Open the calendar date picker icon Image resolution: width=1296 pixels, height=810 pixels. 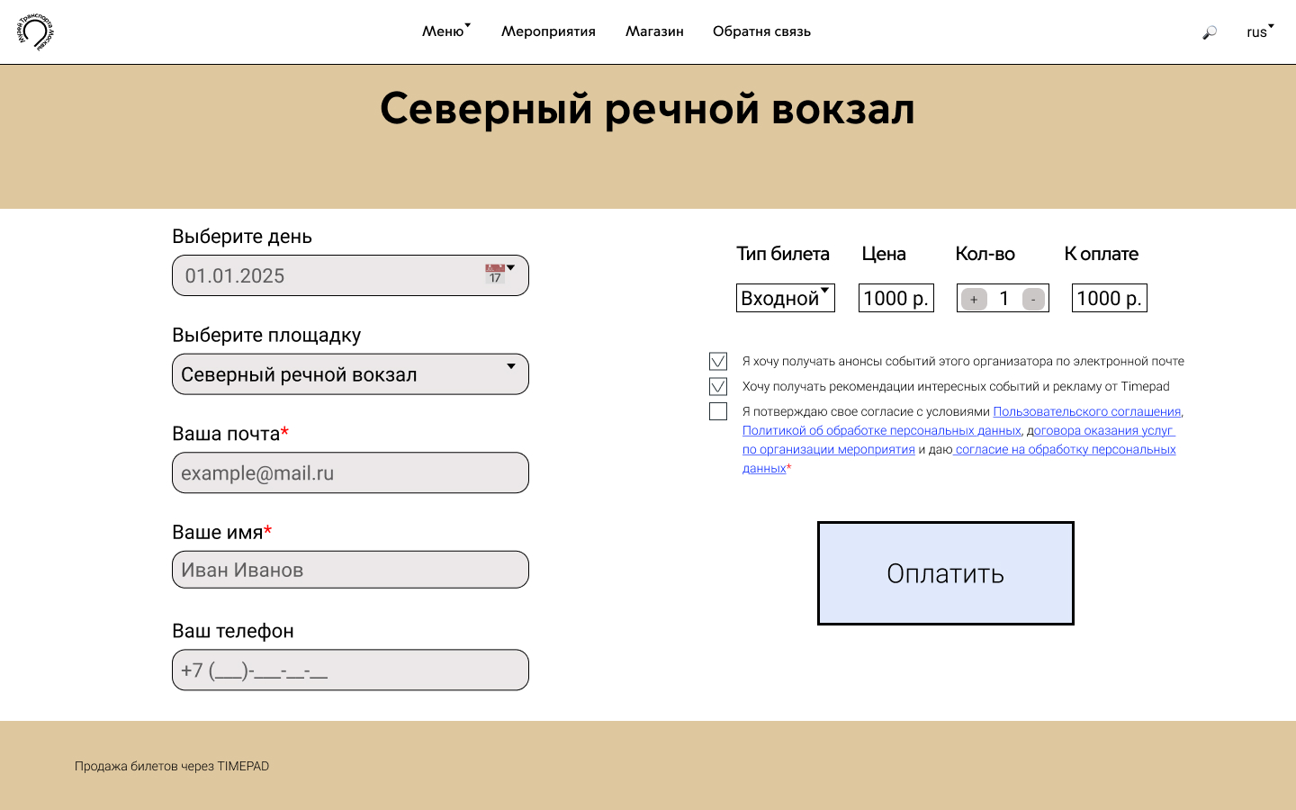pos(496,274)
